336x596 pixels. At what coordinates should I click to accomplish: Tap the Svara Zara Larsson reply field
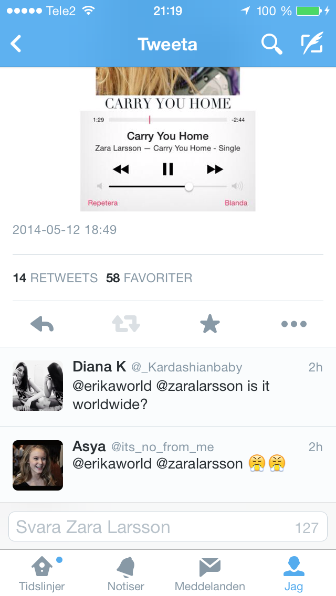point(168,526)
